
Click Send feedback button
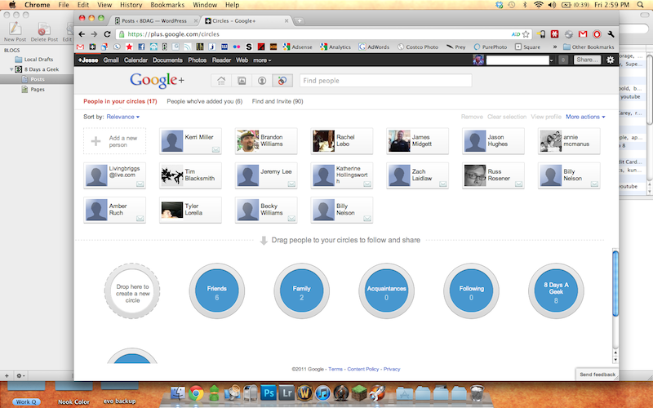click(x=597, y=375)
